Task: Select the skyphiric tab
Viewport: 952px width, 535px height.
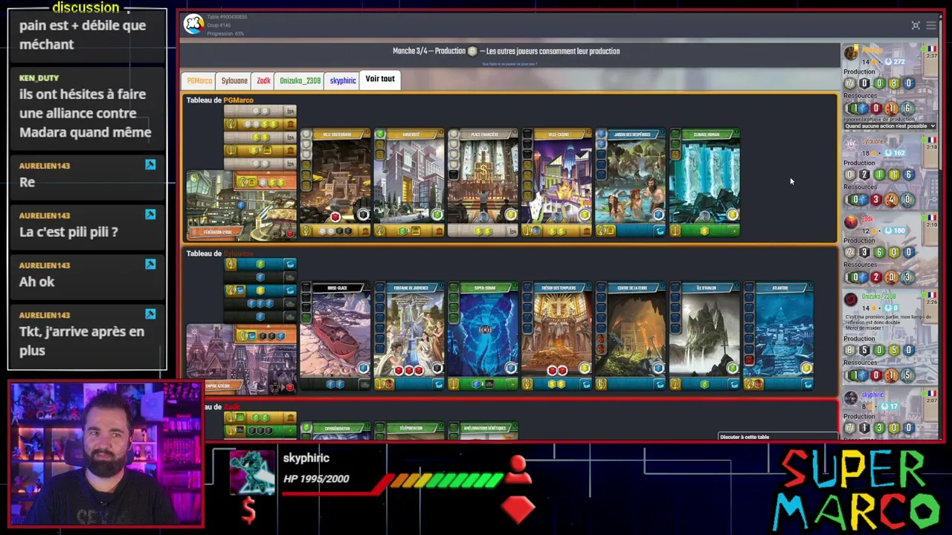Action: tap(343, 81)
